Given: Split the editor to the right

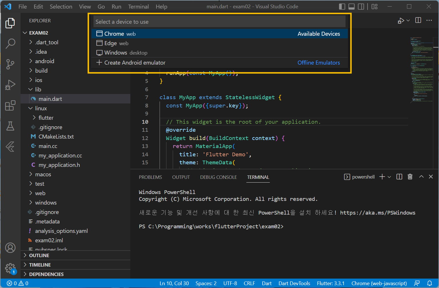Looking at the screenshot, I should tap(418, 20).
